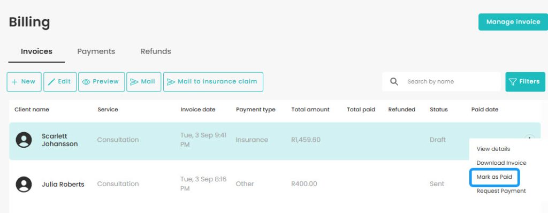
Task: Click Scarlett Johansson's avatar icon
Action: click(24, 140)
